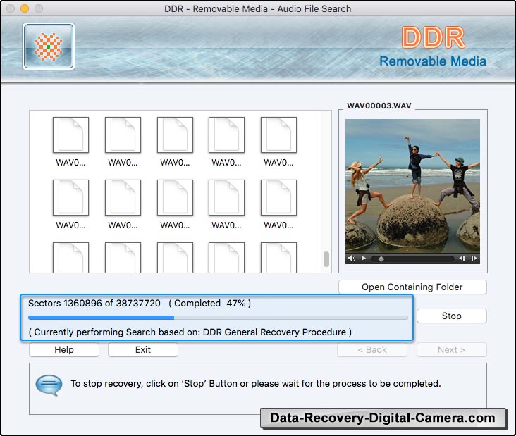
Task: Select the first file icon in third row
Action: click(x=70, y=258)
